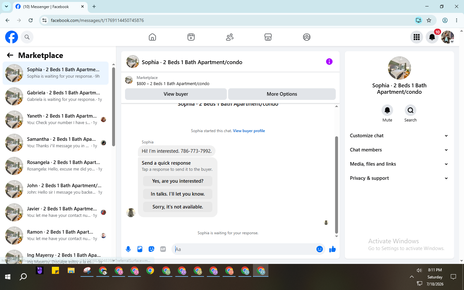Go to the Home feed icon
464x290 pixels.
tap(152, 37)
